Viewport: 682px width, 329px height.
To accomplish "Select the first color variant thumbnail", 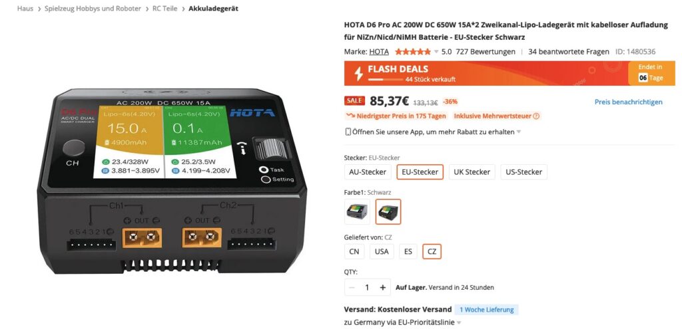I will pyautogui.click(x=357, y=211).
